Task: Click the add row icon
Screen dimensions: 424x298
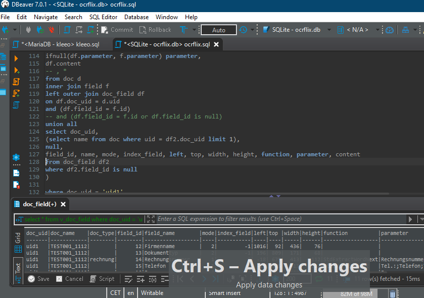Action: (x=140, y=279)
